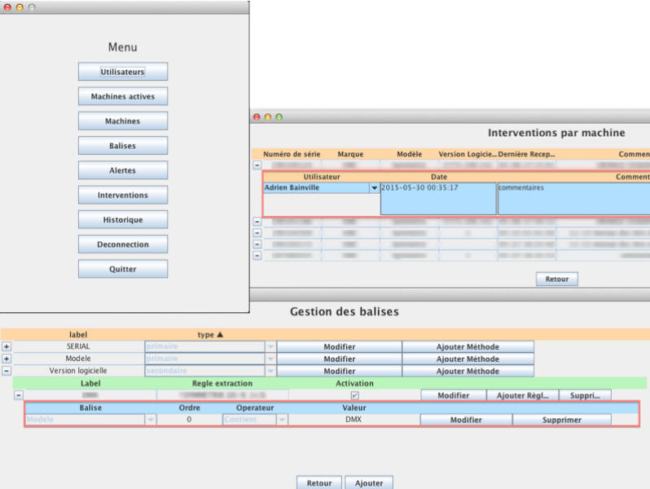
Task: Open the Balise Modele dropdown in rule row
Action: [x=151, y=420]
